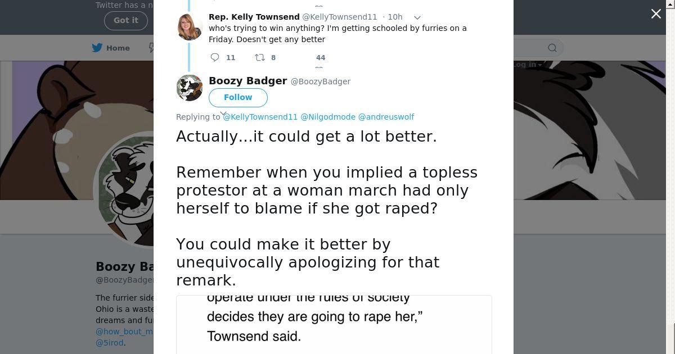Dismiss the banner with Got it
The width and height of the screenshot is (675, 354).
[125, 20]
